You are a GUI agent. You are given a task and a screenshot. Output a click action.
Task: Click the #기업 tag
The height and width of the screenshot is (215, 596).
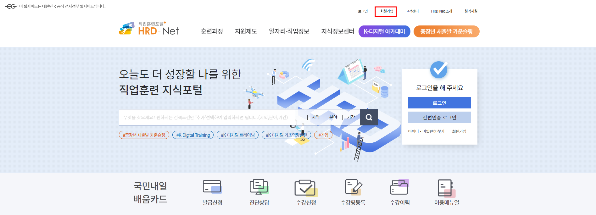pyautogui.click(x=323, y=135)
